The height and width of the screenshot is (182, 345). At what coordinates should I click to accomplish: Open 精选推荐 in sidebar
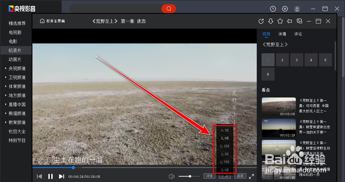click(17, 23)
